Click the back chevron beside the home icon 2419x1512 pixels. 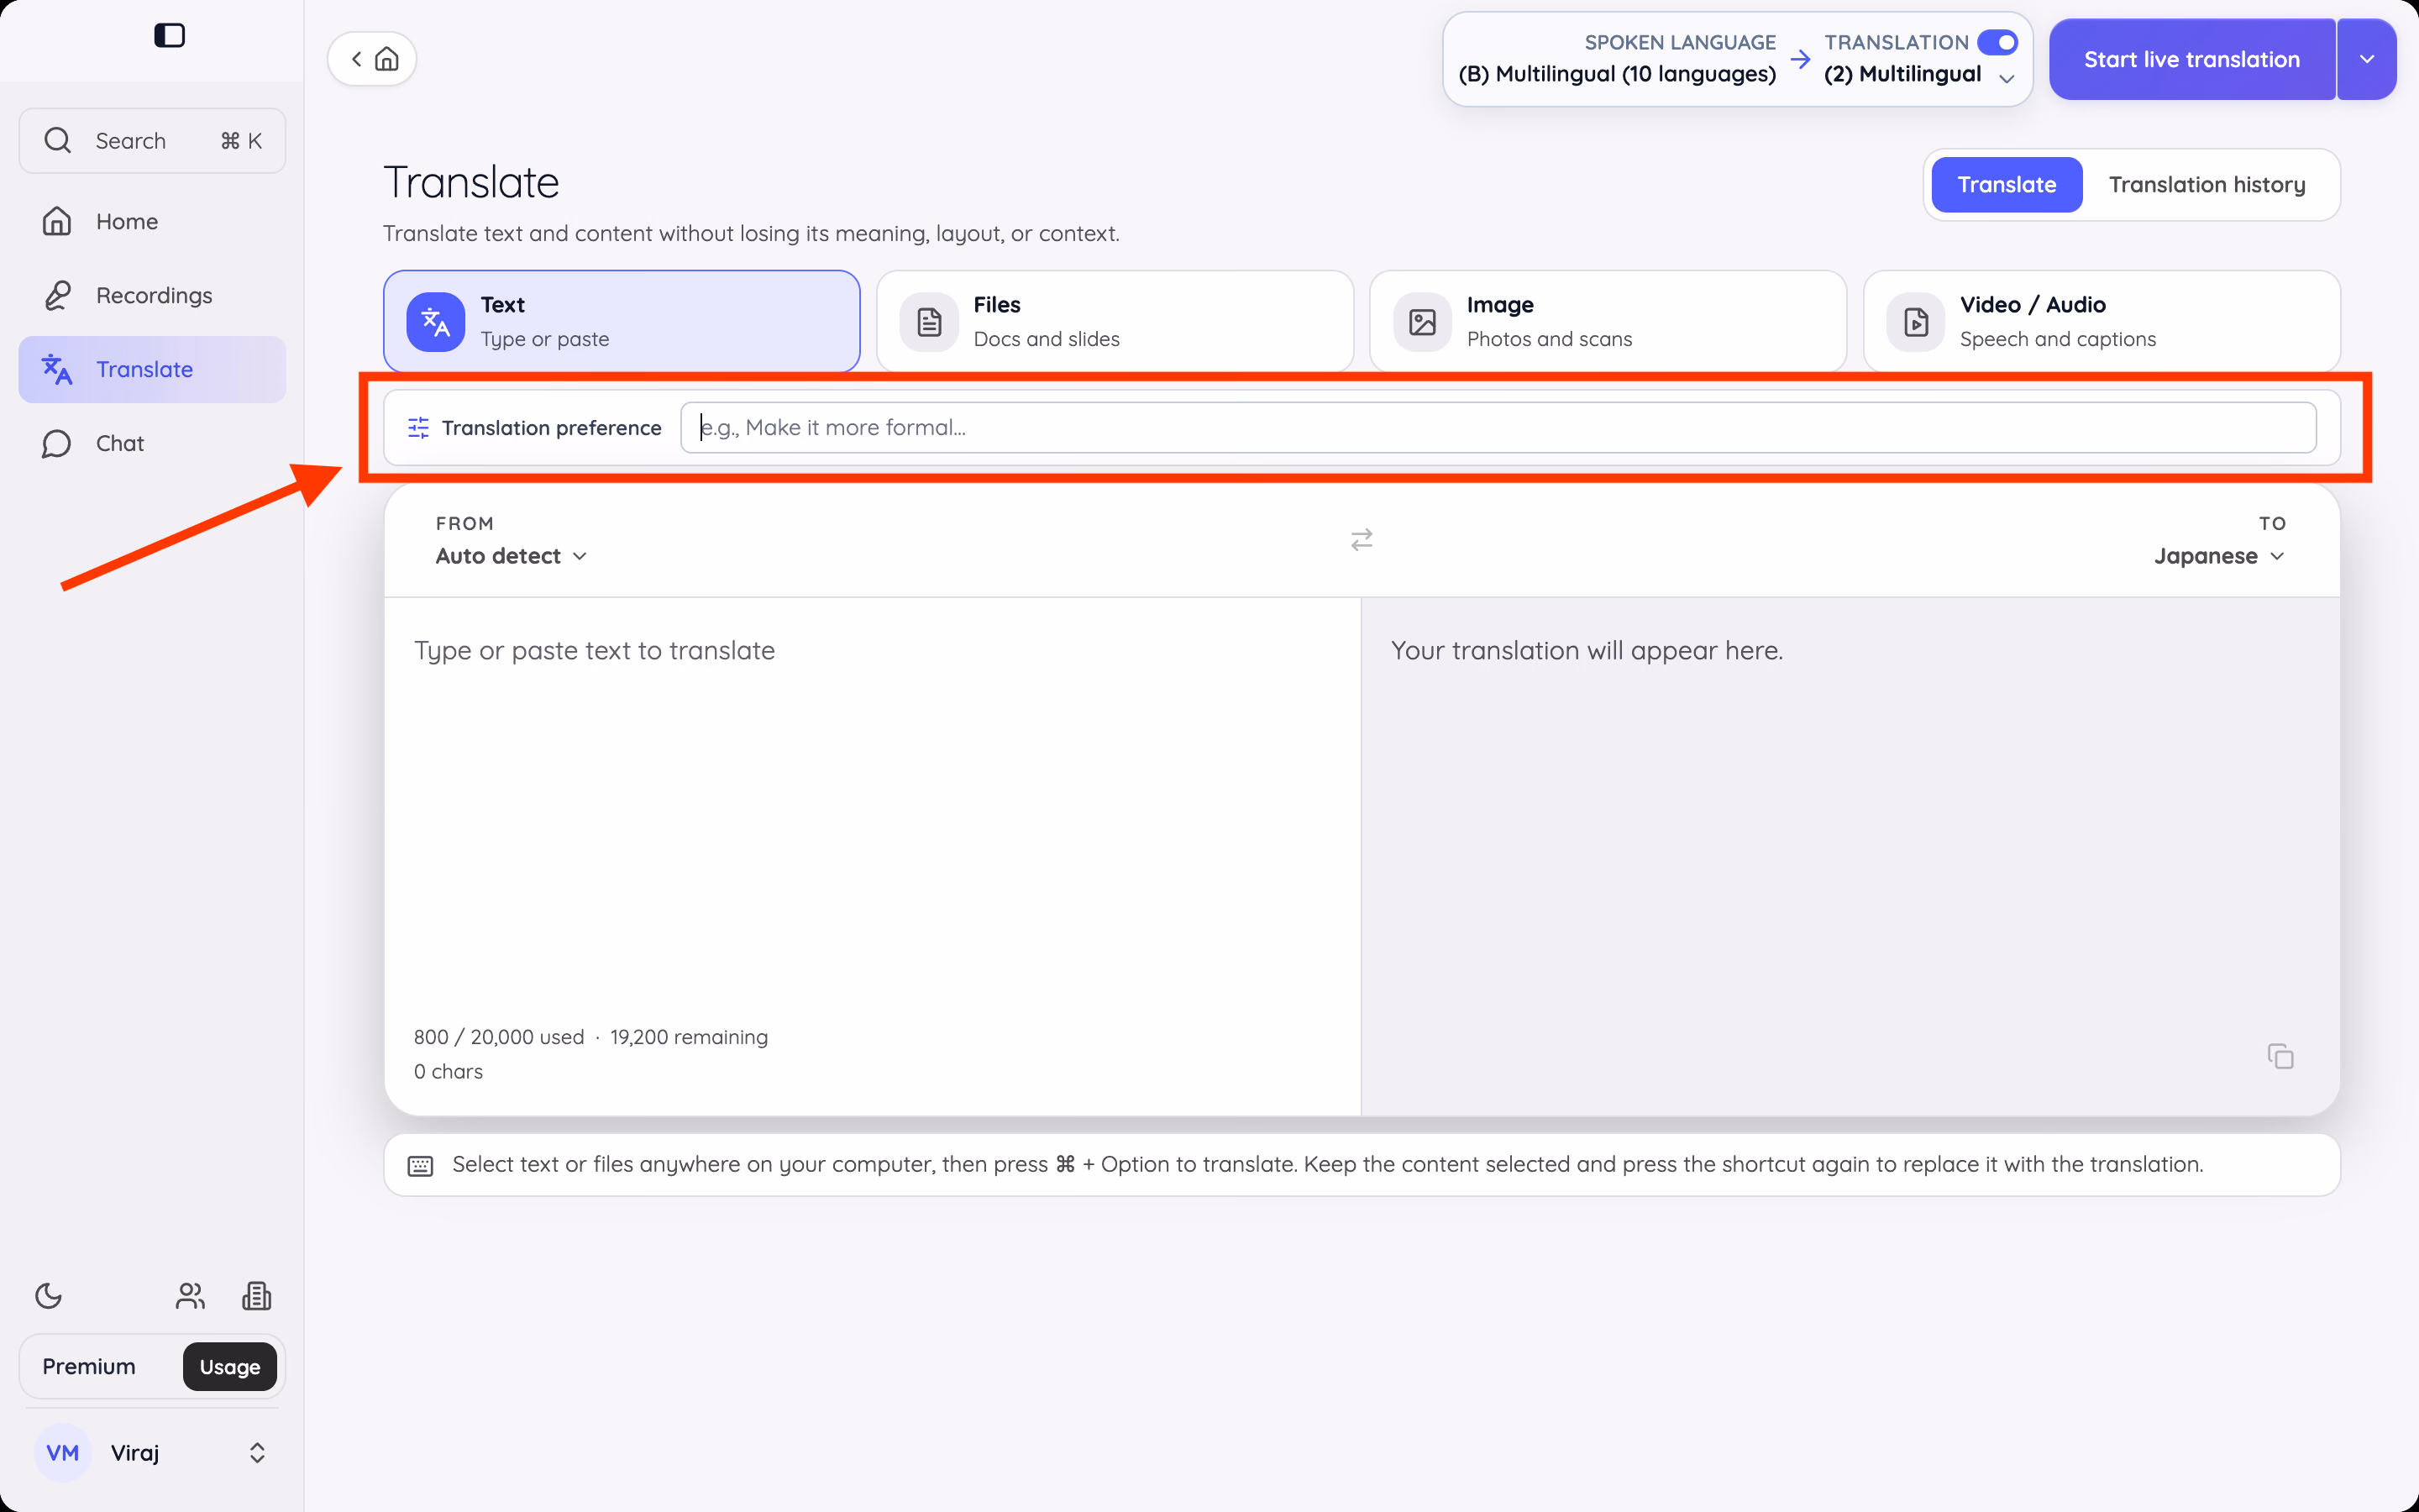[x=357, y=59]
